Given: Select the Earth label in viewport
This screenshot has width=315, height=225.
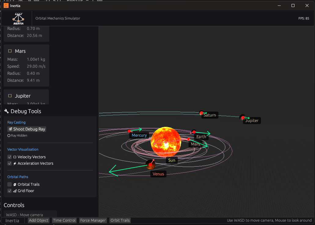Looking at the screenshot, I should click(201, 137).
